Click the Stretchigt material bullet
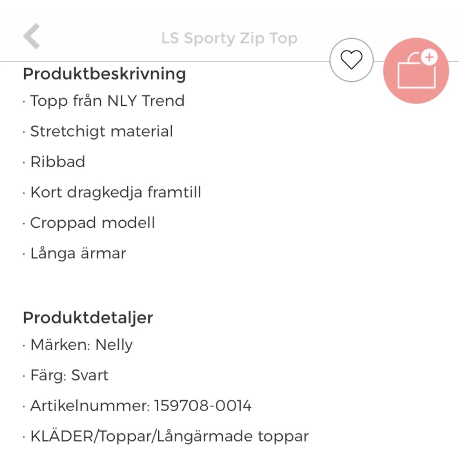The image size is (459, 459). pos(102,131)
